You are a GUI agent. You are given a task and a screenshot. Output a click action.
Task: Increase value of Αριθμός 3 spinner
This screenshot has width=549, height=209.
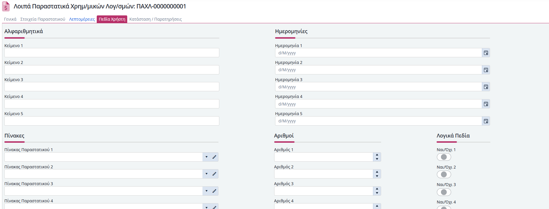point(377,189)
